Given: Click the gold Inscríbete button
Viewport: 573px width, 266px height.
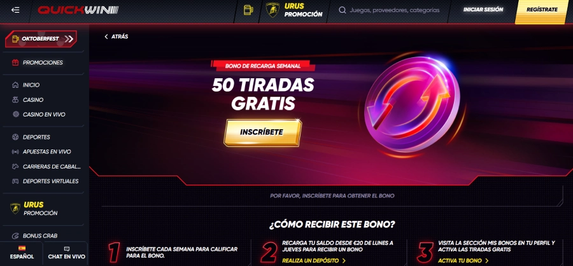Looking at the screenshot, I should [262, 132].
